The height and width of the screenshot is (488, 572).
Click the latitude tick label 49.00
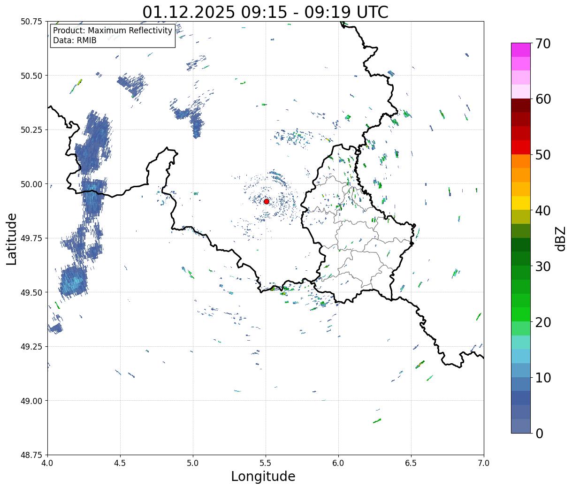pyautogui.click(x=31, y=401)
